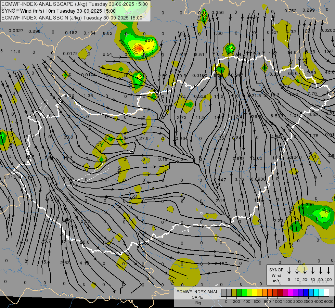Click the map value 0.264

click(x=181, y=139)
